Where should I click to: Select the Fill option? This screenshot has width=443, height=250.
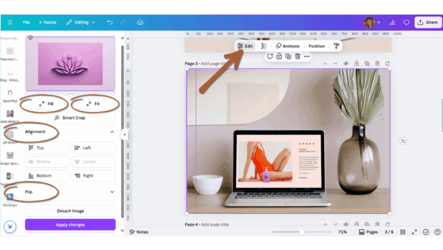[x=47, y=104]
